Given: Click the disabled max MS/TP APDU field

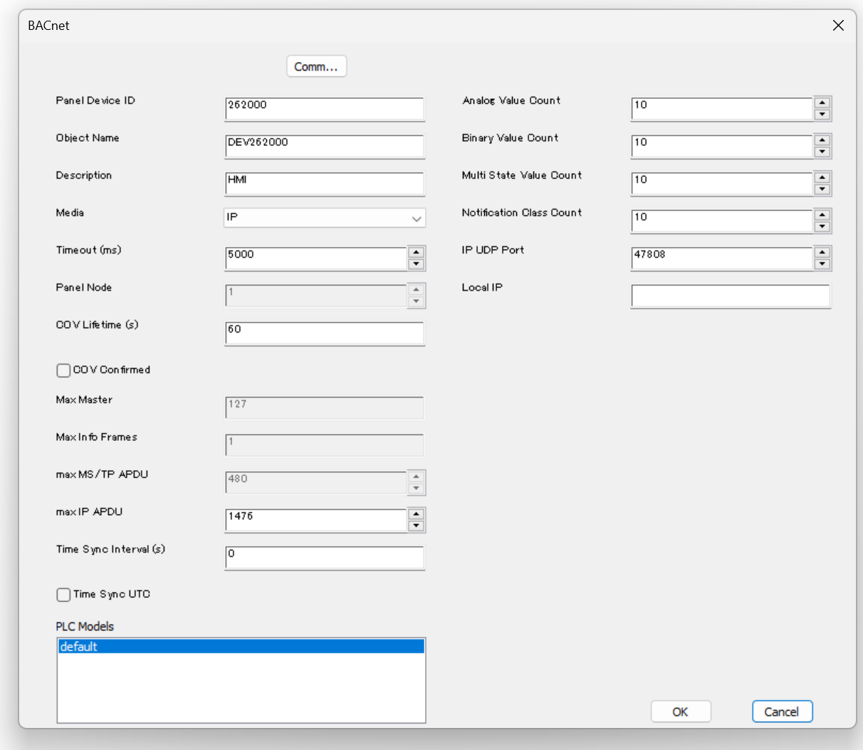Looking at the screenshot, I should pos(316,483).
